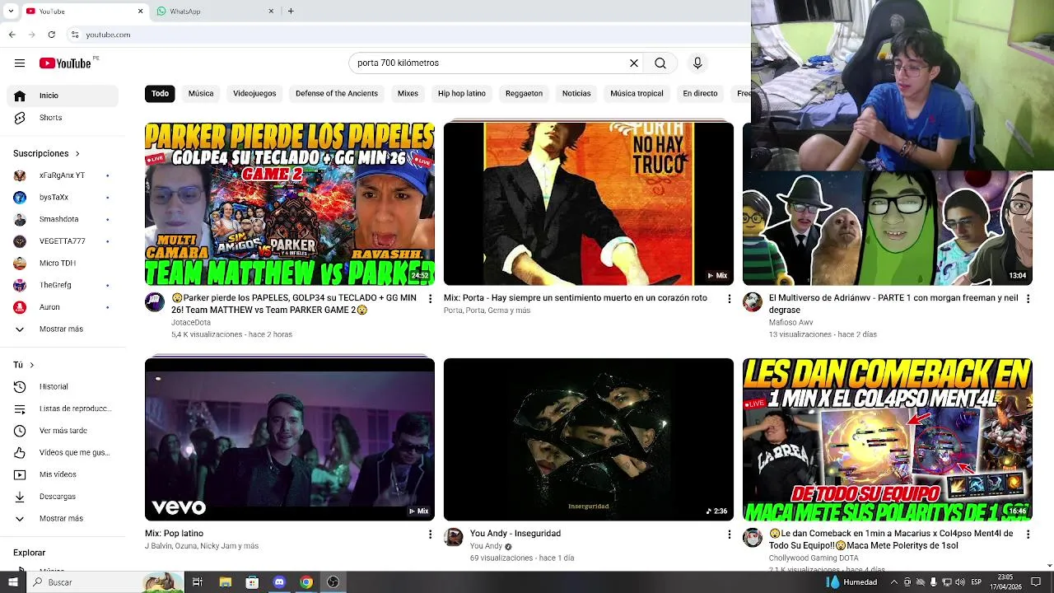The image size is (1054, 593).
Task: Open VEGETTA777 subscription channel
Action: pyautogui.click(x=63, y=241)
